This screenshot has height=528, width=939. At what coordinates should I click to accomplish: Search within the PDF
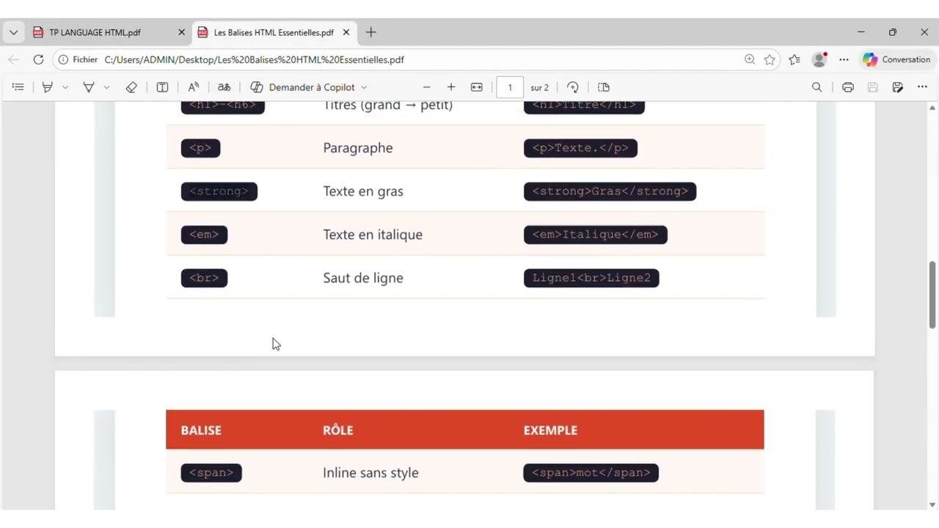[816, 87]
